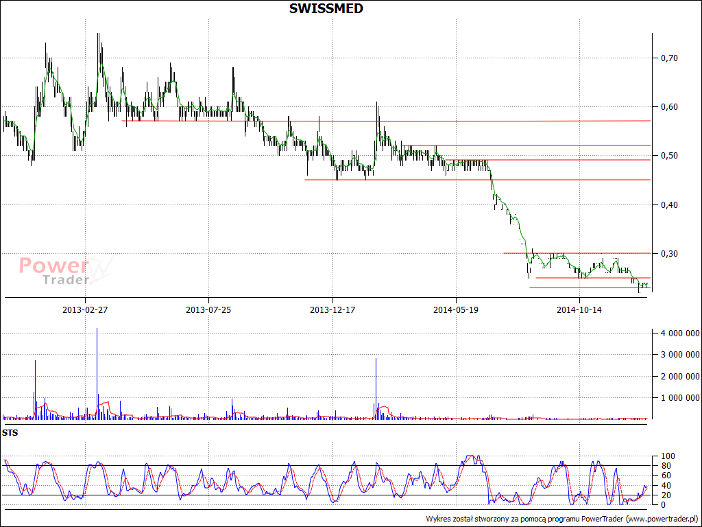Click the 0,30 price axis label
The image size is (702, 527).
point(669,254)
